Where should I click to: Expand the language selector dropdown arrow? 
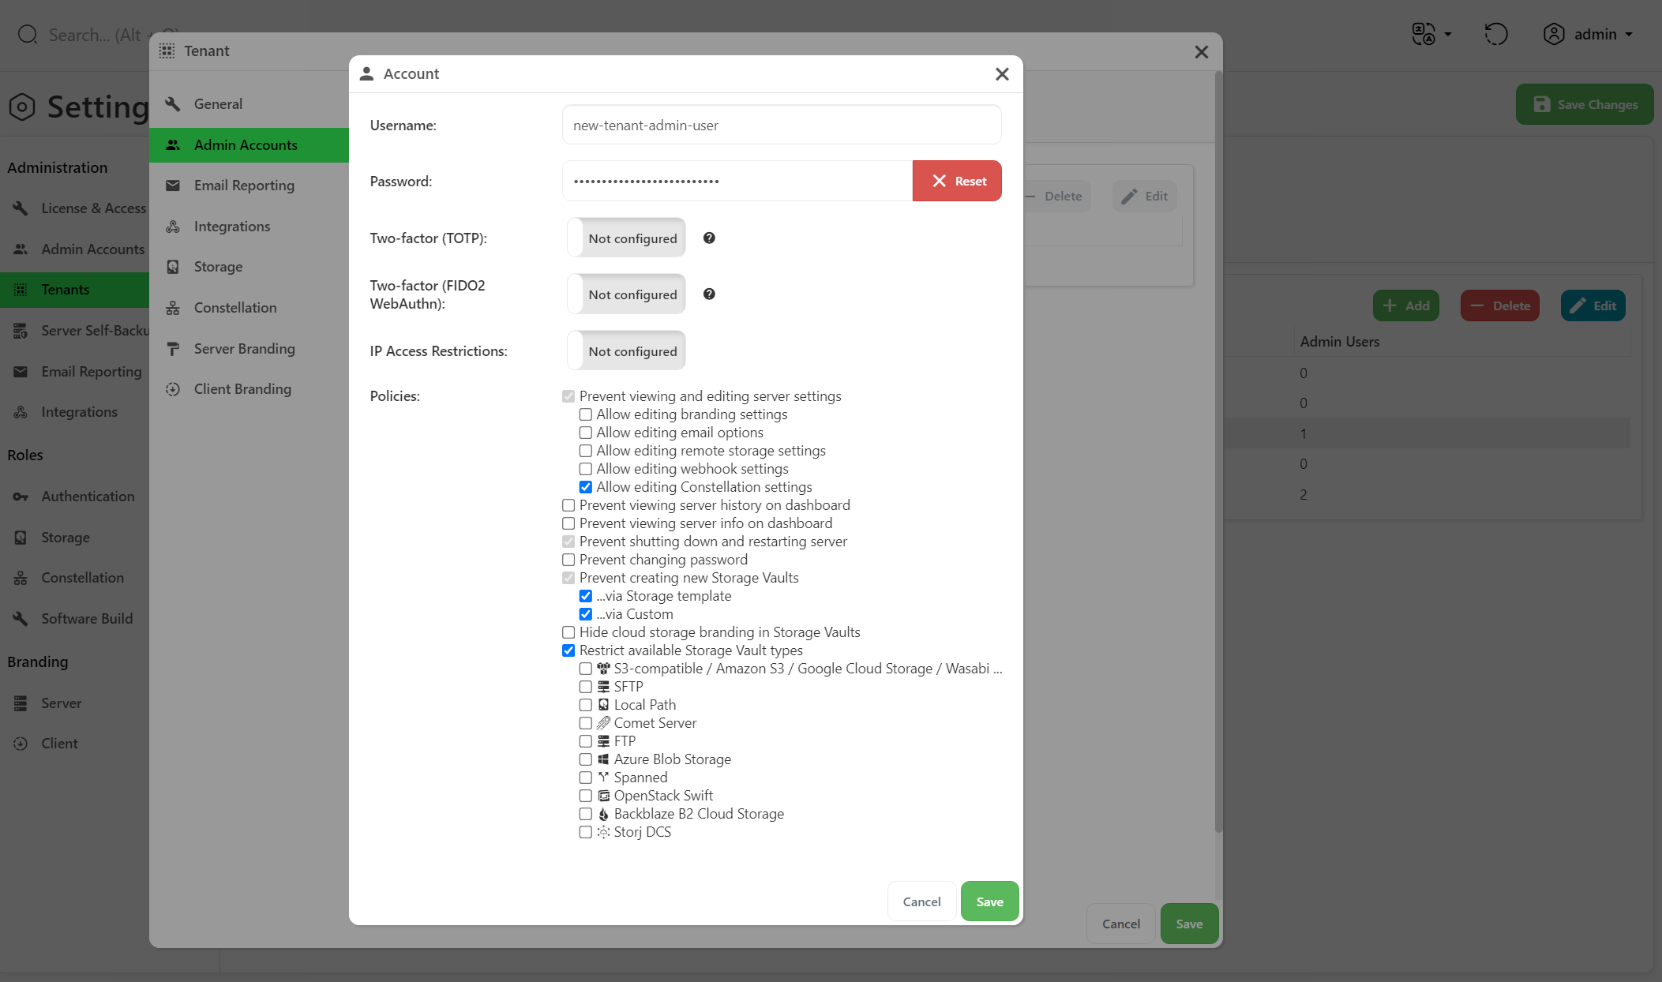pyautogui.click(x=1448, y=34)
